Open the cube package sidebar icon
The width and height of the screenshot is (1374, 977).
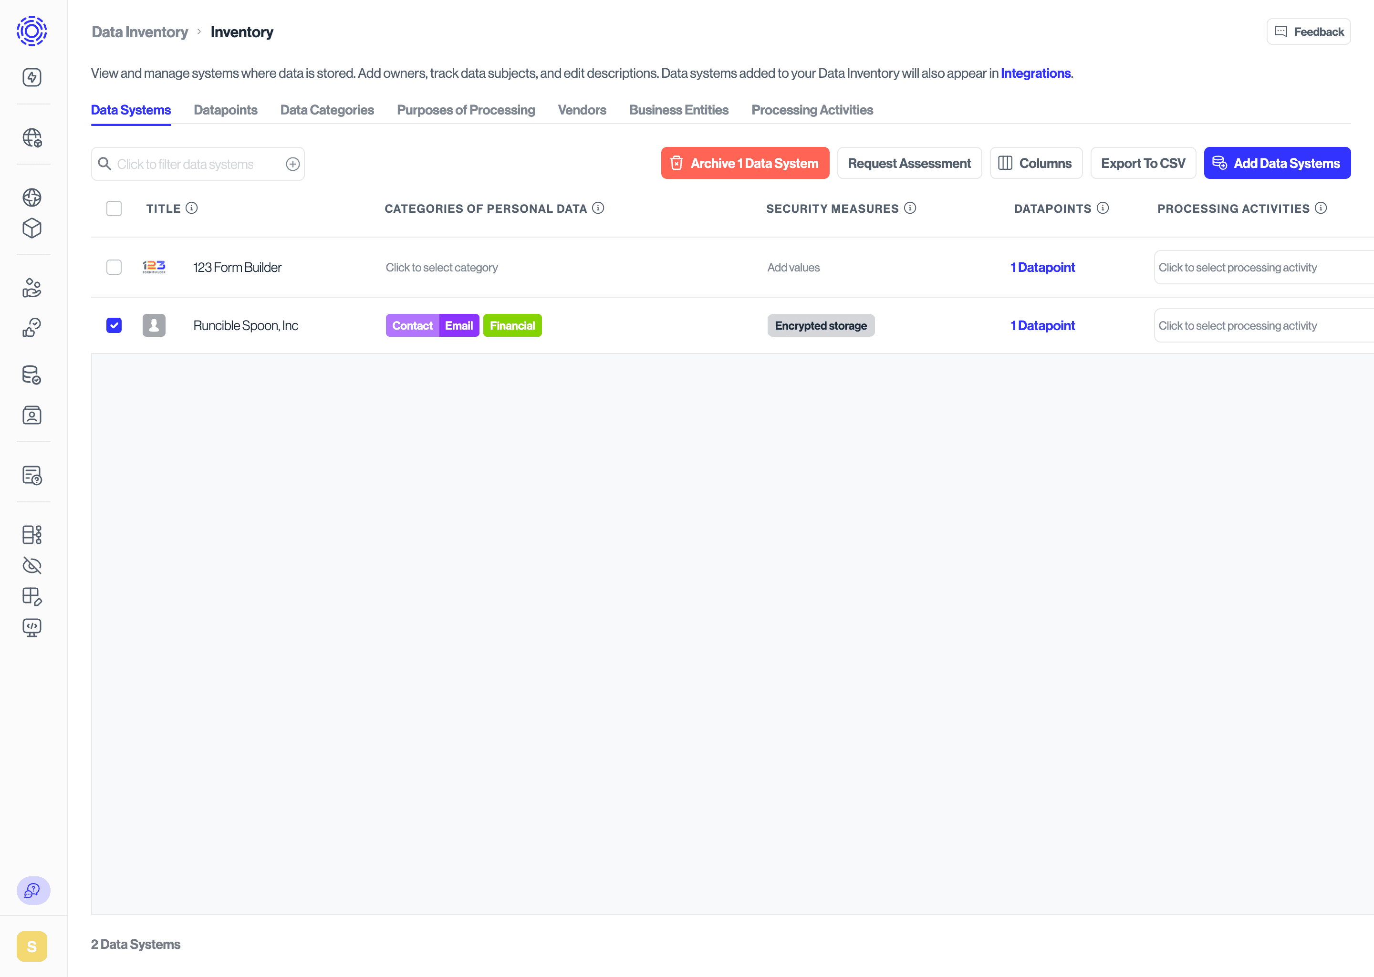coord(32,228)
